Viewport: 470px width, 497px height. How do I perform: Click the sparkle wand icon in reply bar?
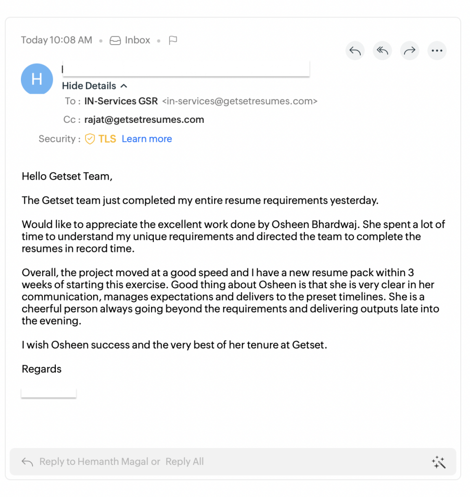click(x=438, y=462)
